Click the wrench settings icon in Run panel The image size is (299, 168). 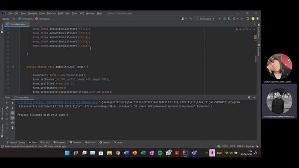7,108
